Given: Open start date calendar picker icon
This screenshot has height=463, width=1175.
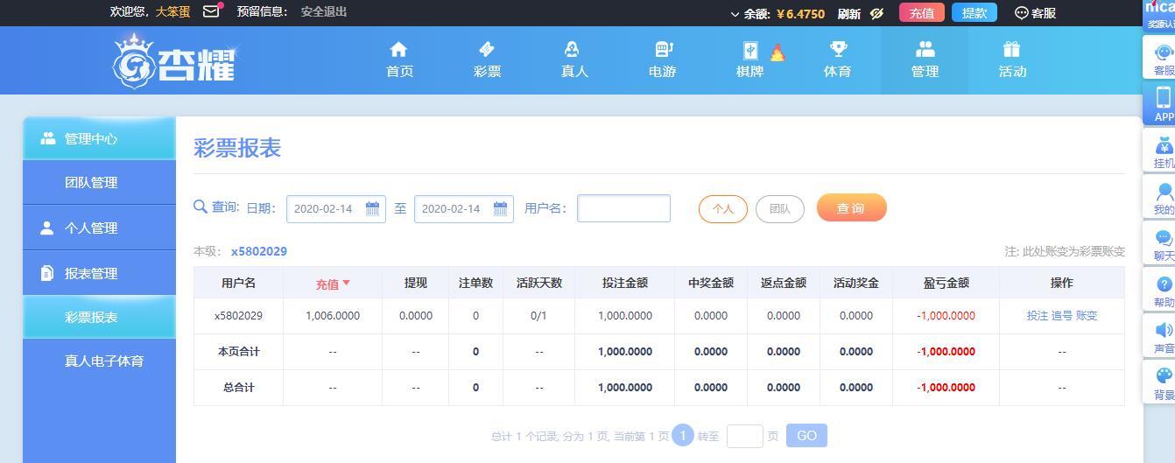Looking at the screenshot, I should pyautogui.click(x=372, y=208).
